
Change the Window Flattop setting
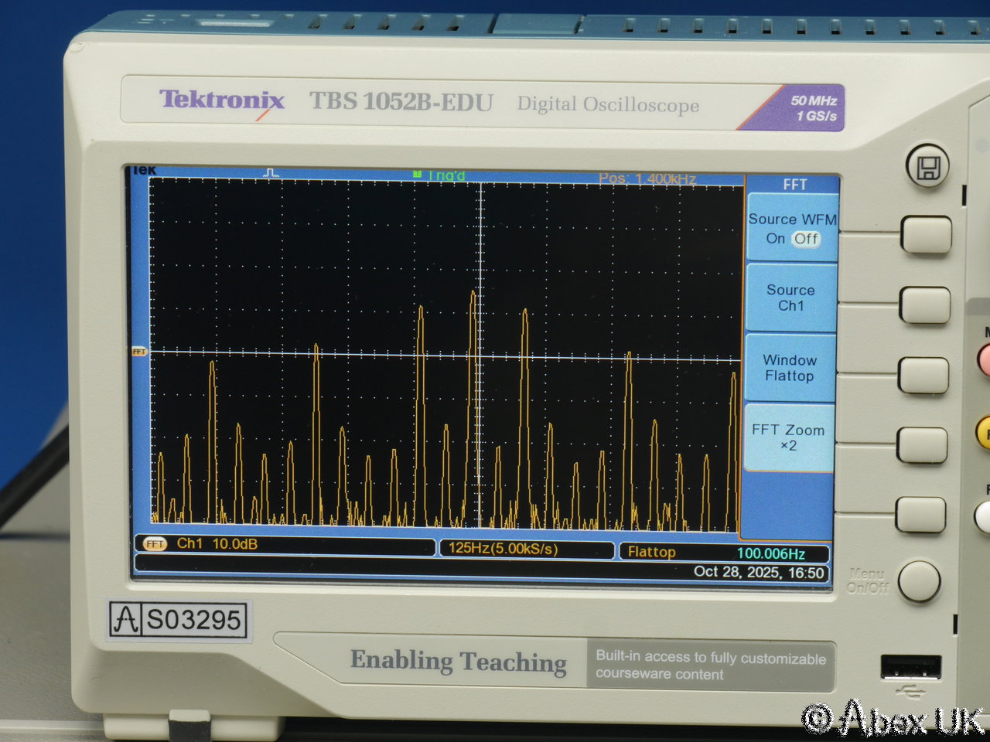point(790,368)
